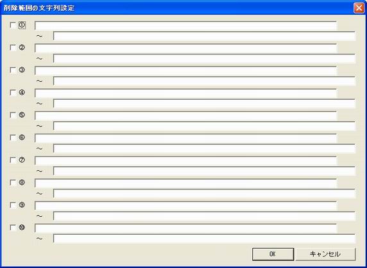Click the end text field under ⑩
This screenshot has width=367, height=268.
[x=204, y=239]
